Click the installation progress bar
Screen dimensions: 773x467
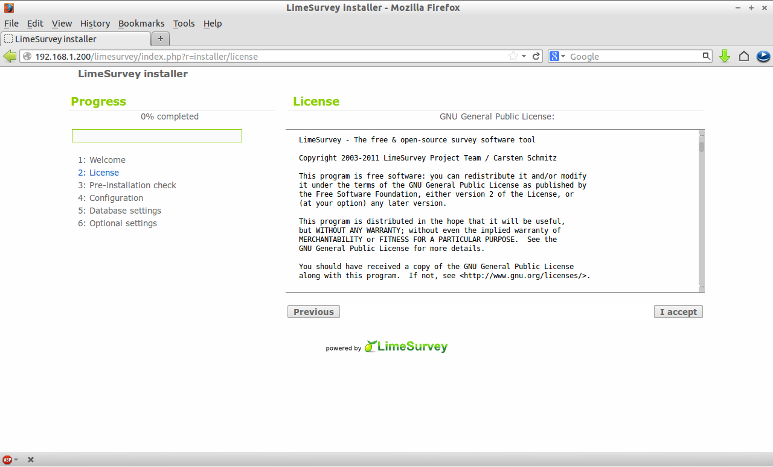[x=157, y=136]
